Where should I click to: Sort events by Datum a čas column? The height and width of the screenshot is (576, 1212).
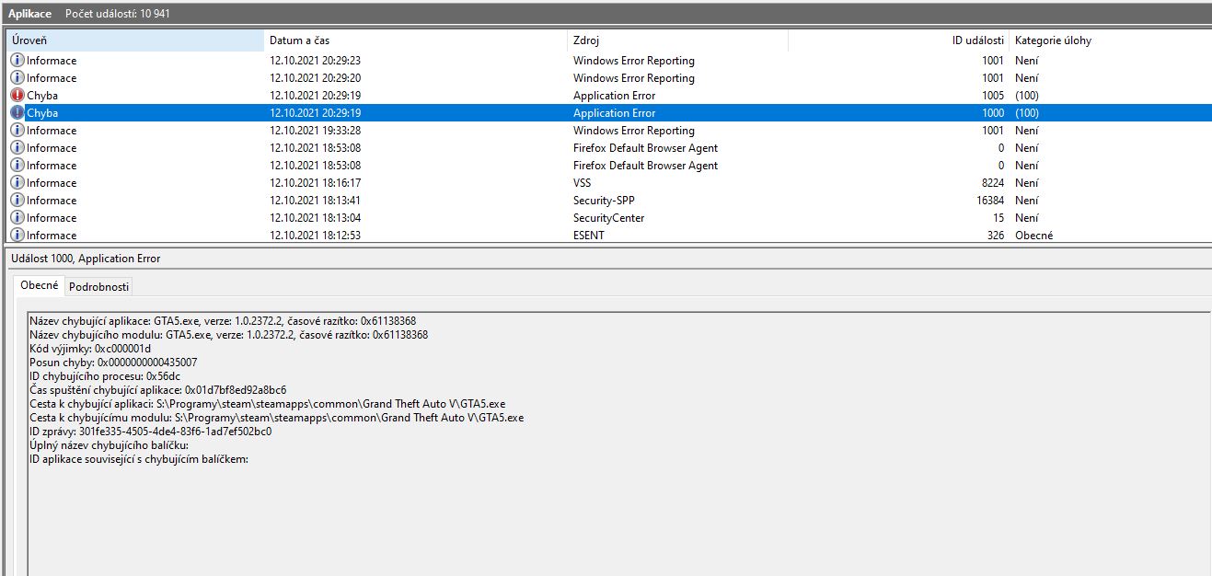pos(416,40)
